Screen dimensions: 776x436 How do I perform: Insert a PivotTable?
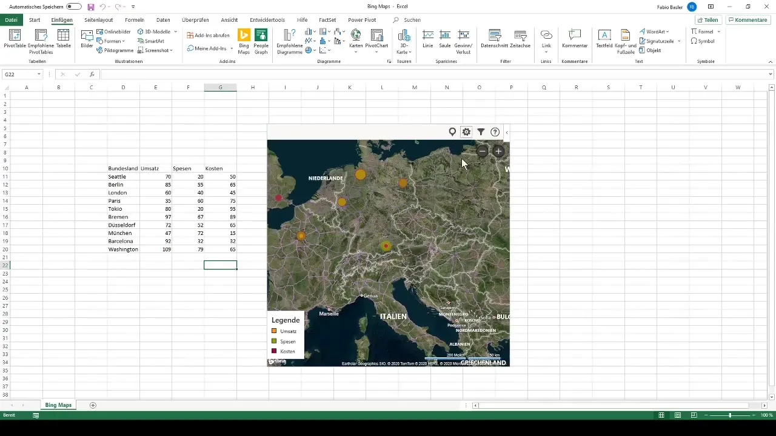click(x=15, y=40)
